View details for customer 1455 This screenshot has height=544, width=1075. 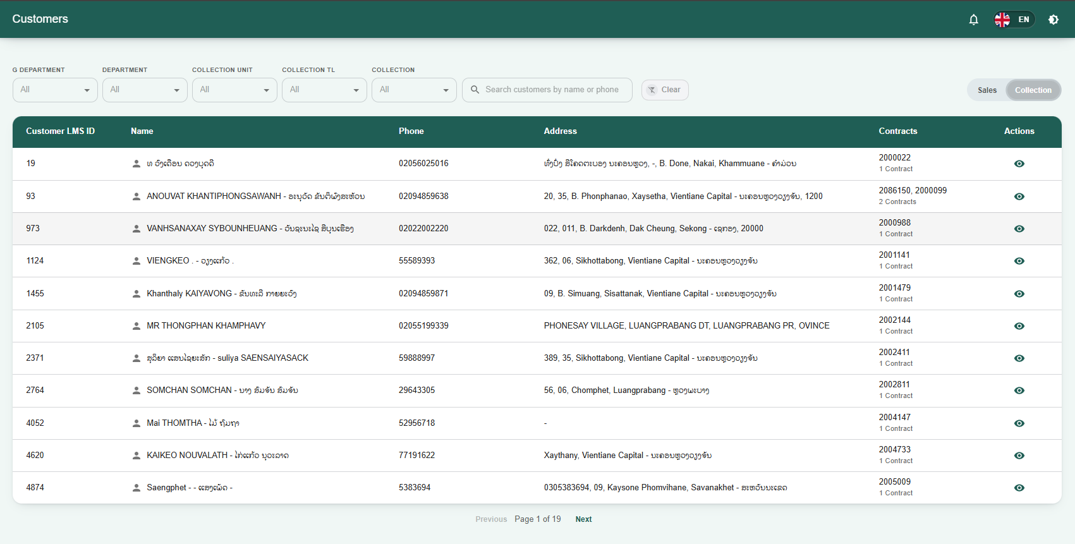coord(1019,294)
